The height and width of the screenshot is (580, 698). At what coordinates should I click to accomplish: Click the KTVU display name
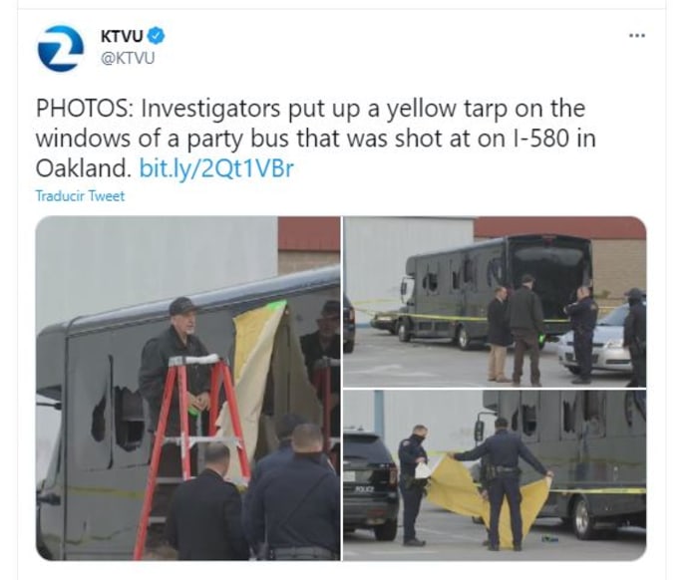click(x=122, y=36)
